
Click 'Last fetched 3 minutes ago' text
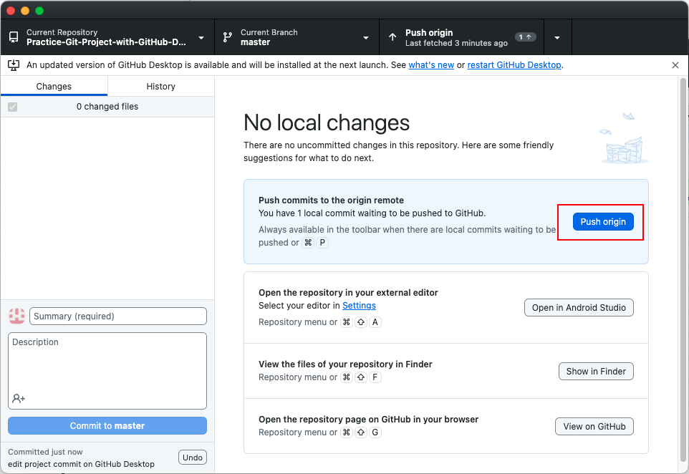[456, 43]
